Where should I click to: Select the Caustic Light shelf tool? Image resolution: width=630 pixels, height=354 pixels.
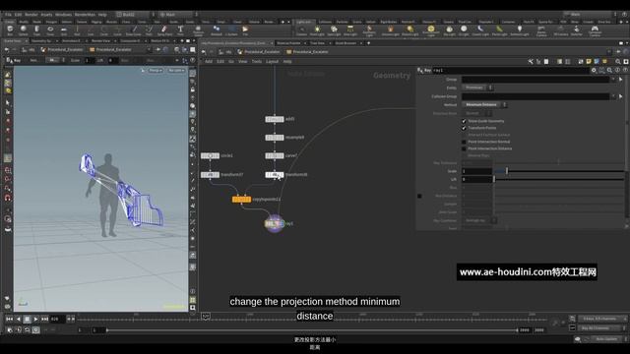[480, 30]
